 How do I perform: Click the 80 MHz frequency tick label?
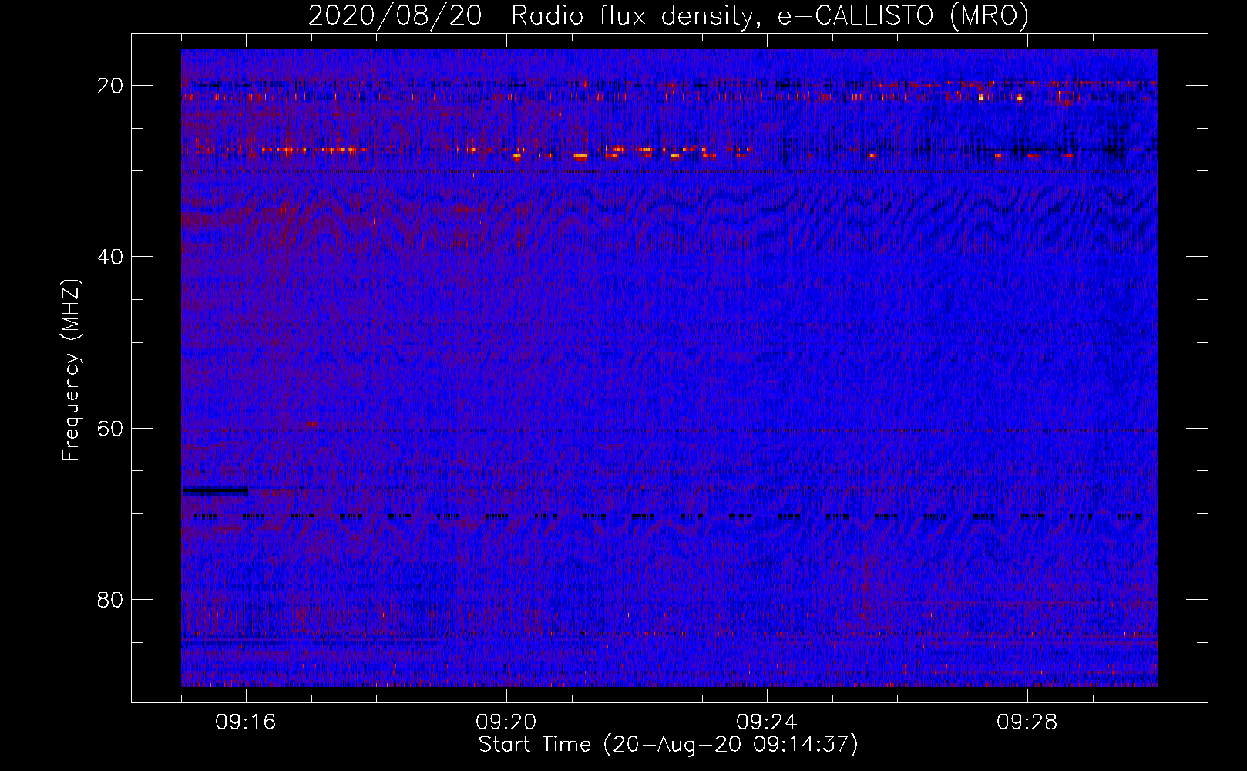110,599
